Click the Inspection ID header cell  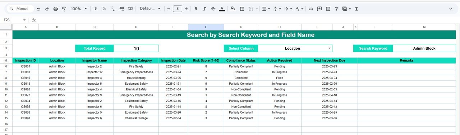point(26,61)
